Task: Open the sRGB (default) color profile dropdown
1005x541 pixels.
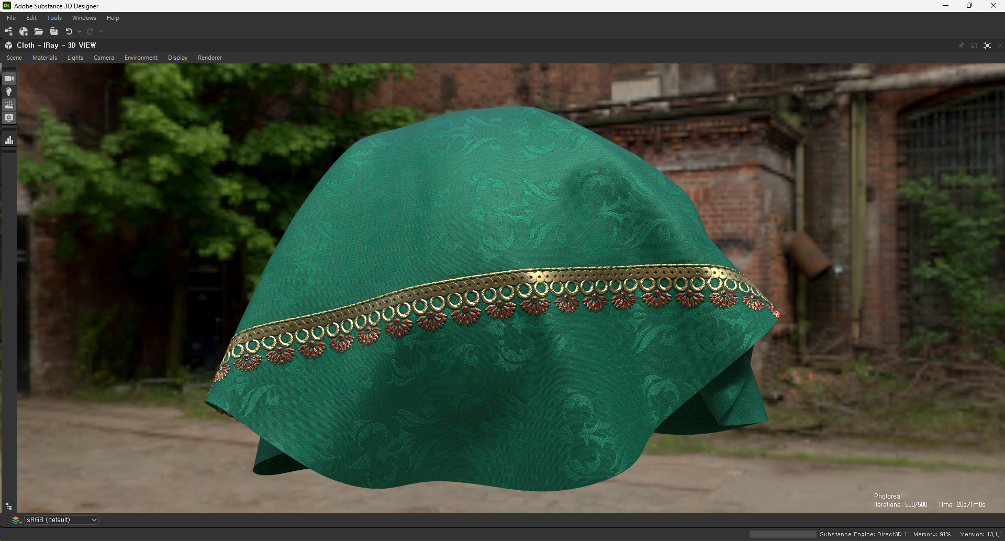Action: click(x=61, y=520)
